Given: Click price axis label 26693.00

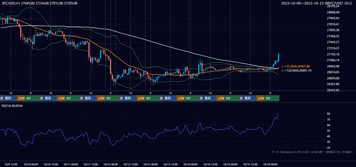Looking at the screenshot, I should [x=333, y=78].
